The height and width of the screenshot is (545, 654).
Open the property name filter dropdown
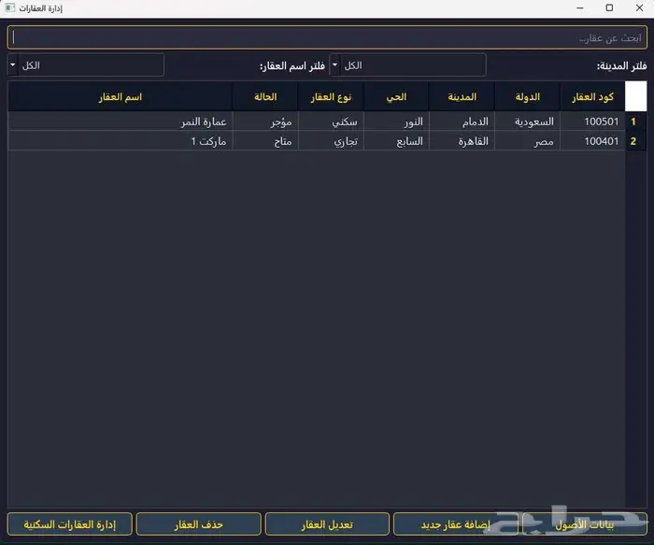pyautogui.click(x=86, y=65)
